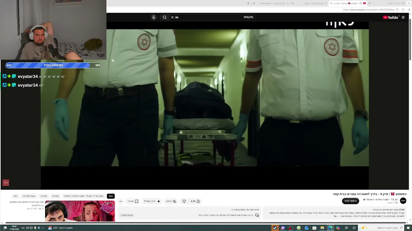
Task: Click the video title הפשוטע פרק 4
Action: (370, 194)
